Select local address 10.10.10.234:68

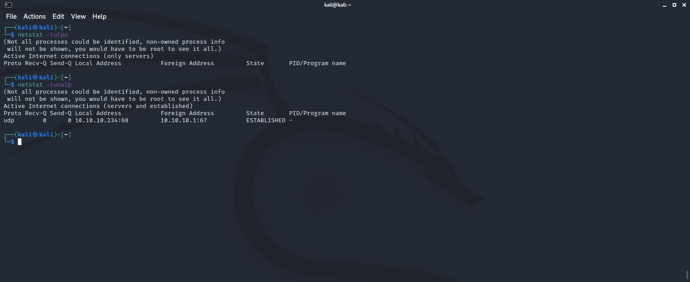(x=102, y=120)
